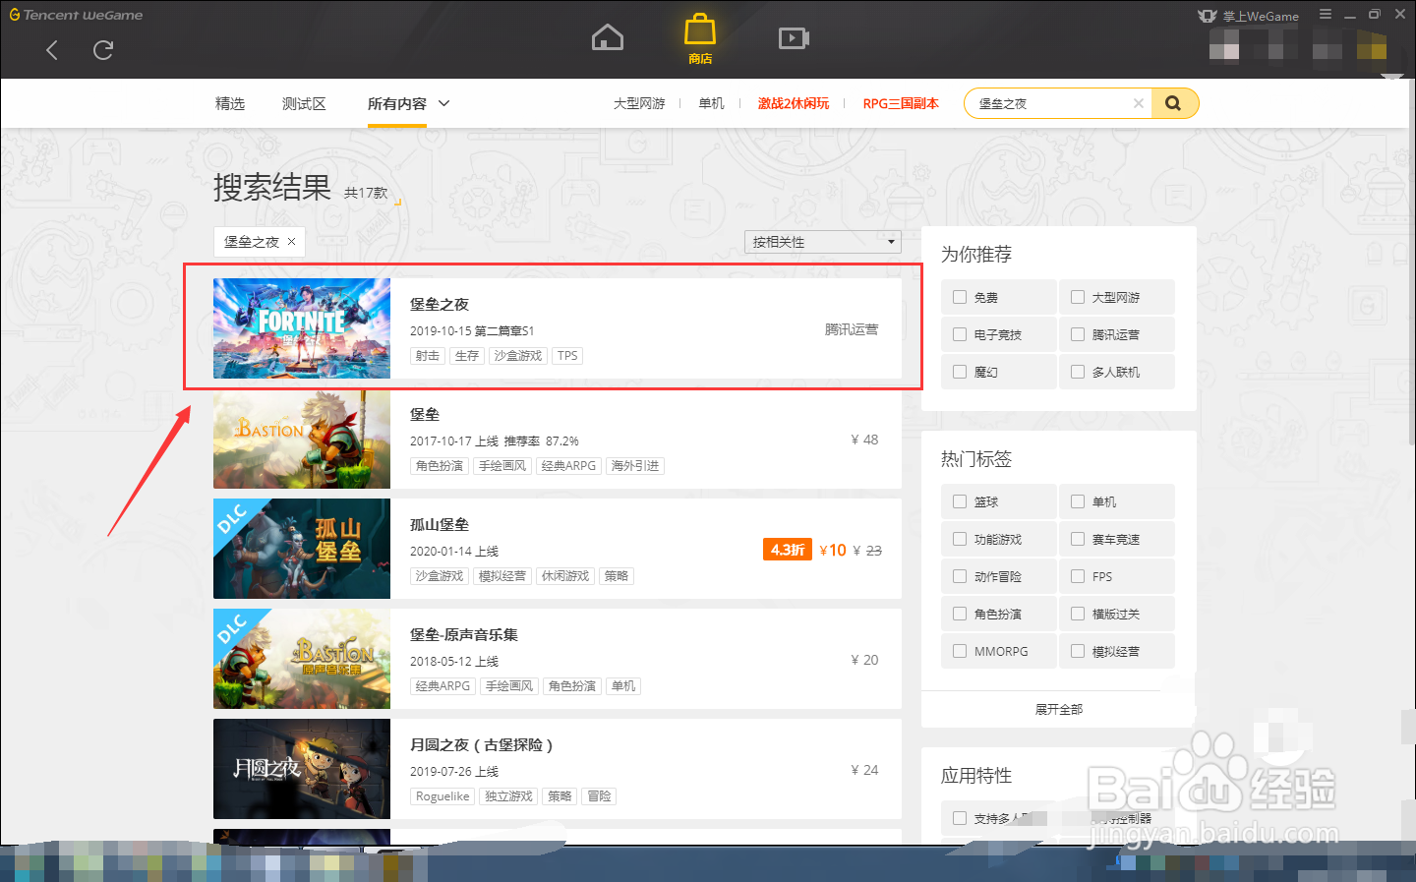This screenshot has width=1416, height=882.
Task: Click into the search input field
Action: tap(1052, 103)
